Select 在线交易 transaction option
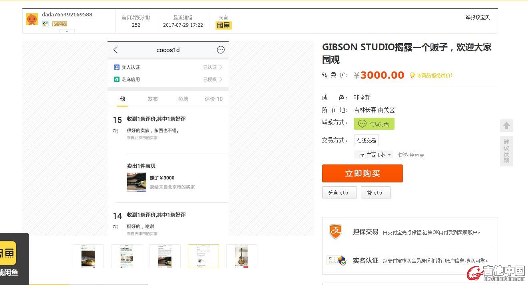Image resolution: width=528 pixels, height=285 pixels. [366, 141]
